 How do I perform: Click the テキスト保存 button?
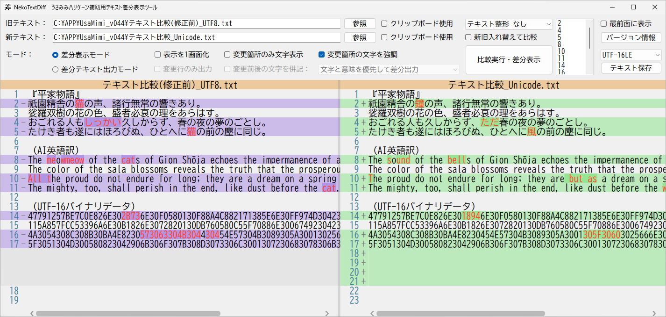[x=631, y=68]
